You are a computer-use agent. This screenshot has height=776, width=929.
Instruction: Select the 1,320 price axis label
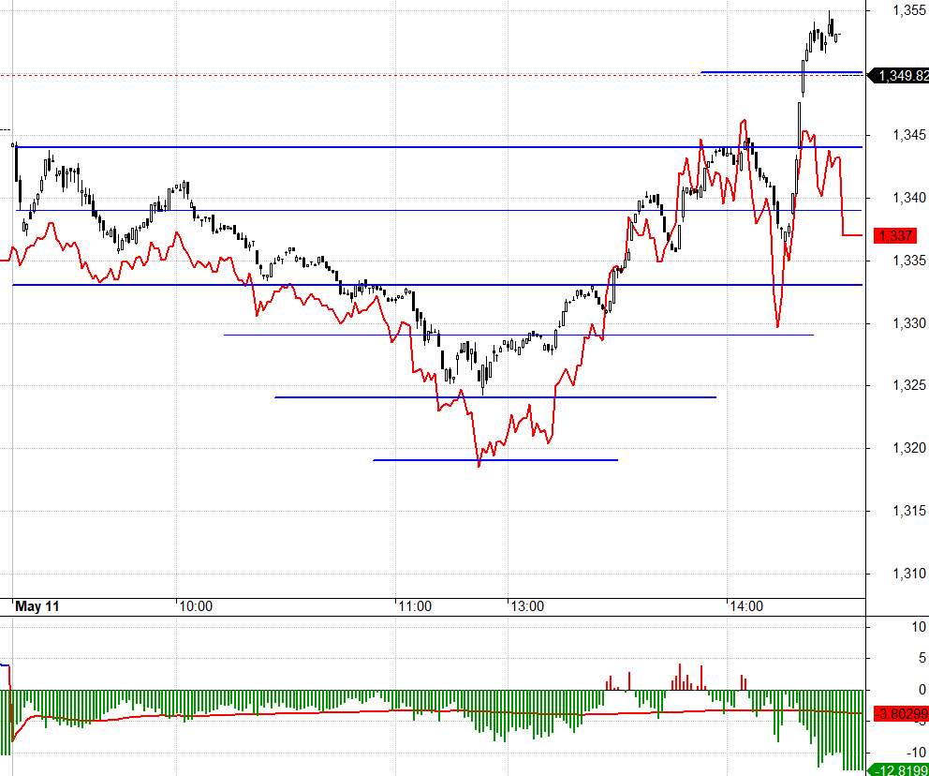909,448
